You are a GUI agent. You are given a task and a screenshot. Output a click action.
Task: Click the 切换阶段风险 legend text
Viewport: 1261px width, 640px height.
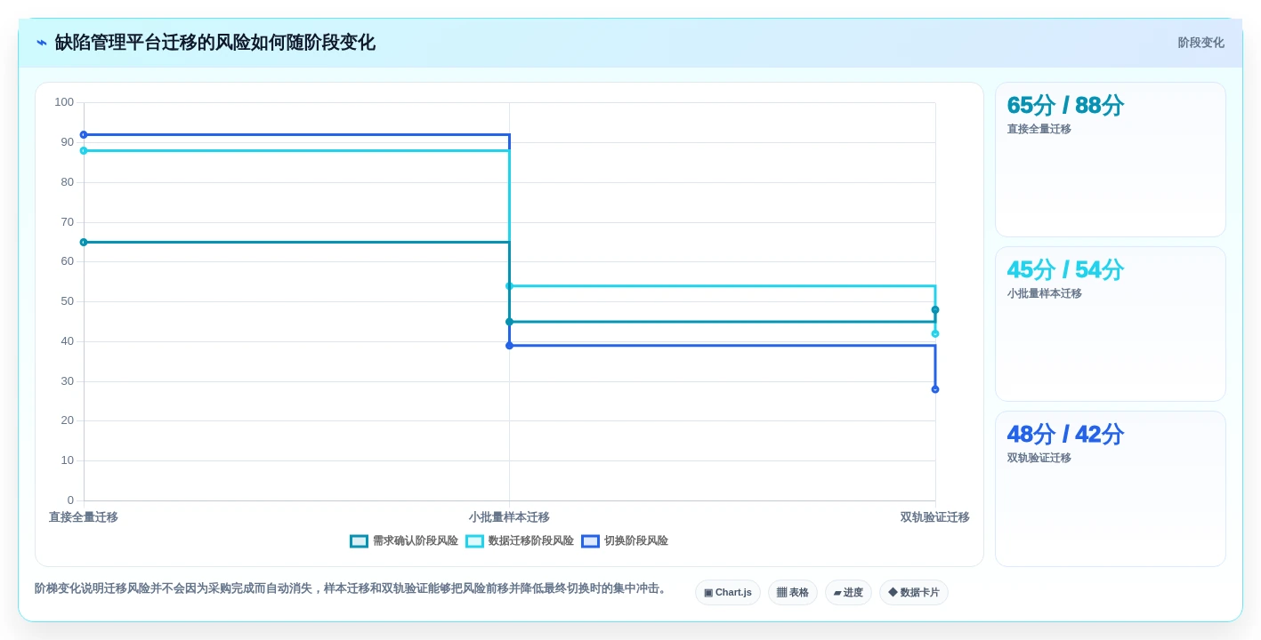coord(635,540)
